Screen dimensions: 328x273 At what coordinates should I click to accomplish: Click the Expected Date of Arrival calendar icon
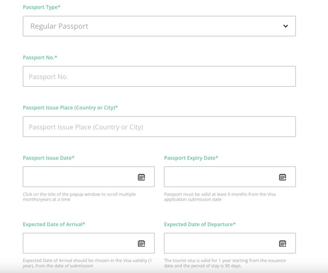pyautogui.click(x=141, y=243)
